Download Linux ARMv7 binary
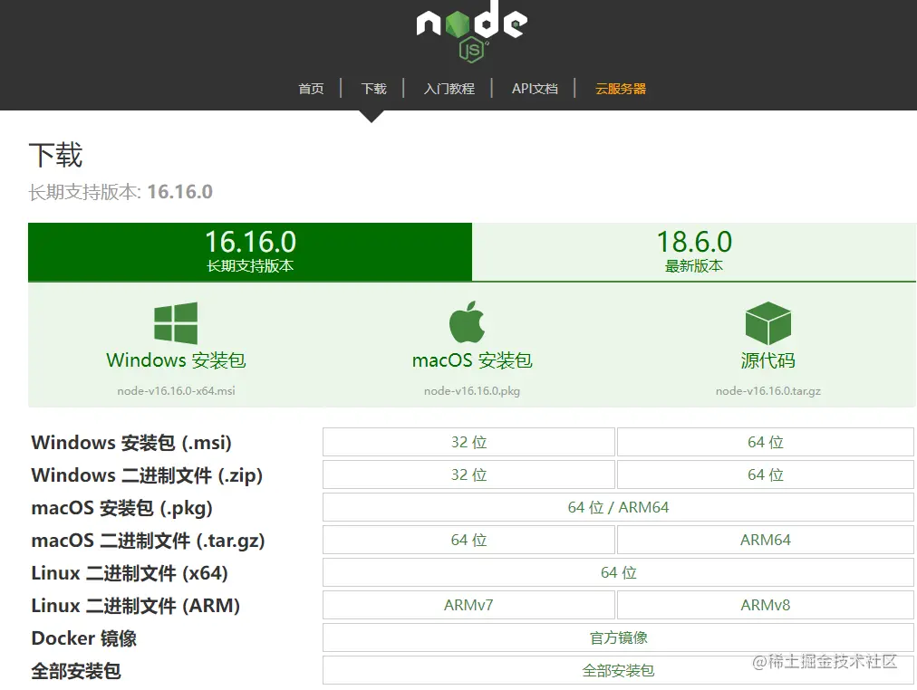 point(468,605)
